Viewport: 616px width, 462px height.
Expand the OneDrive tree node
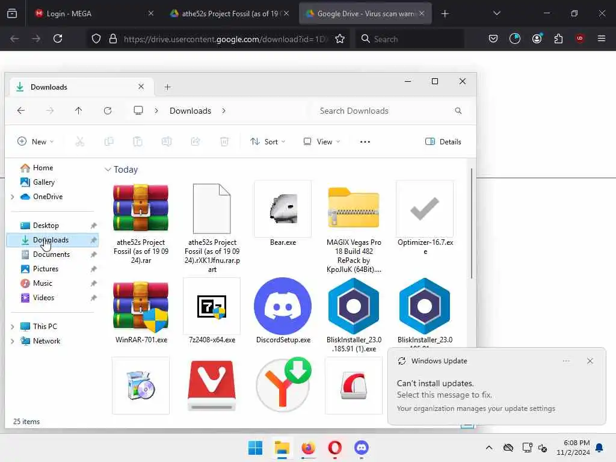[13, 197]
